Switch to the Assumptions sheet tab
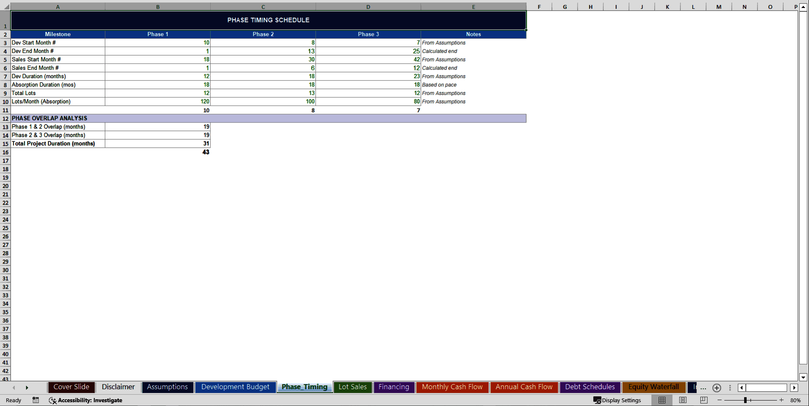This screenshot has height=406, width=809. [x=167, y=387]
